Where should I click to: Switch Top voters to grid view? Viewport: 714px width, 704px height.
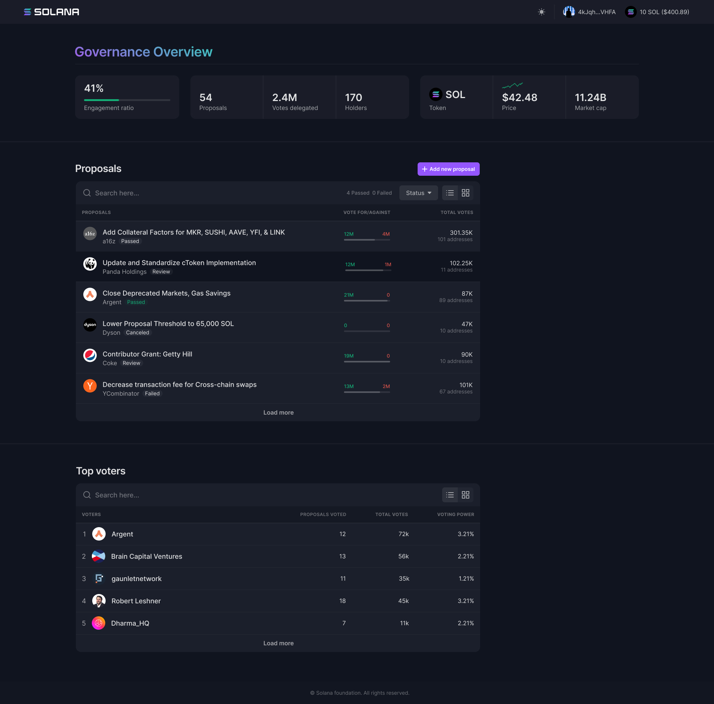[466, 495]
